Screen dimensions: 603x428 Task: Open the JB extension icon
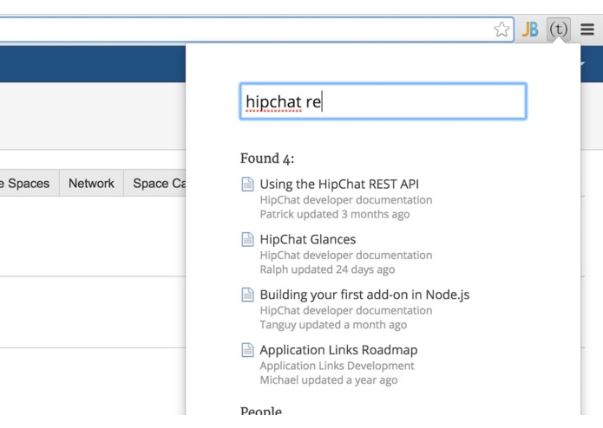tap(530, 29)
